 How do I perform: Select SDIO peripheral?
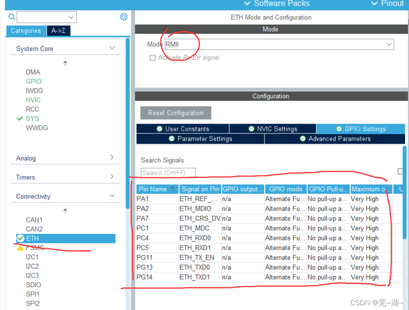click(x=33, y=285)
